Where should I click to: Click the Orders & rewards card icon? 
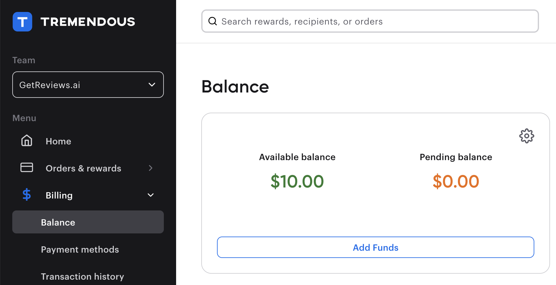(x=27, y=168)
